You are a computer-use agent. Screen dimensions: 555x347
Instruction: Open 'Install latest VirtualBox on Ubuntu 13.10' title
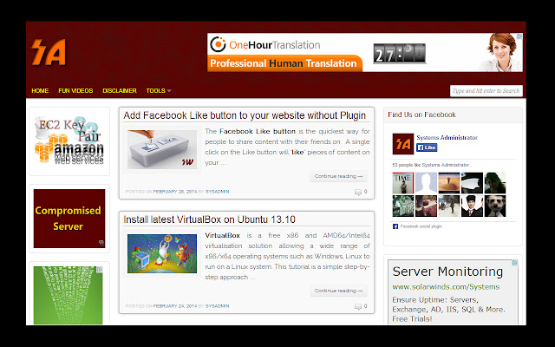click(x=210, y=219)
